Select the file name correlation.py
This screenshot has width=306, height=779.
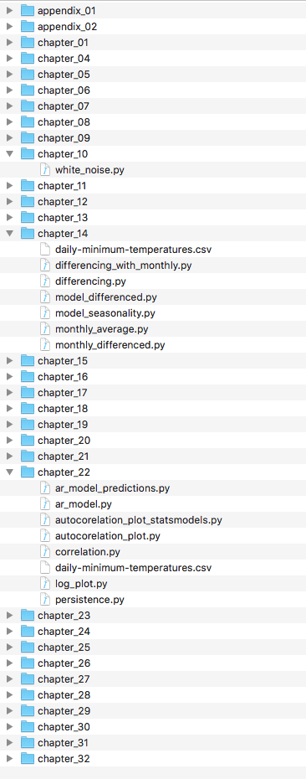88,552
